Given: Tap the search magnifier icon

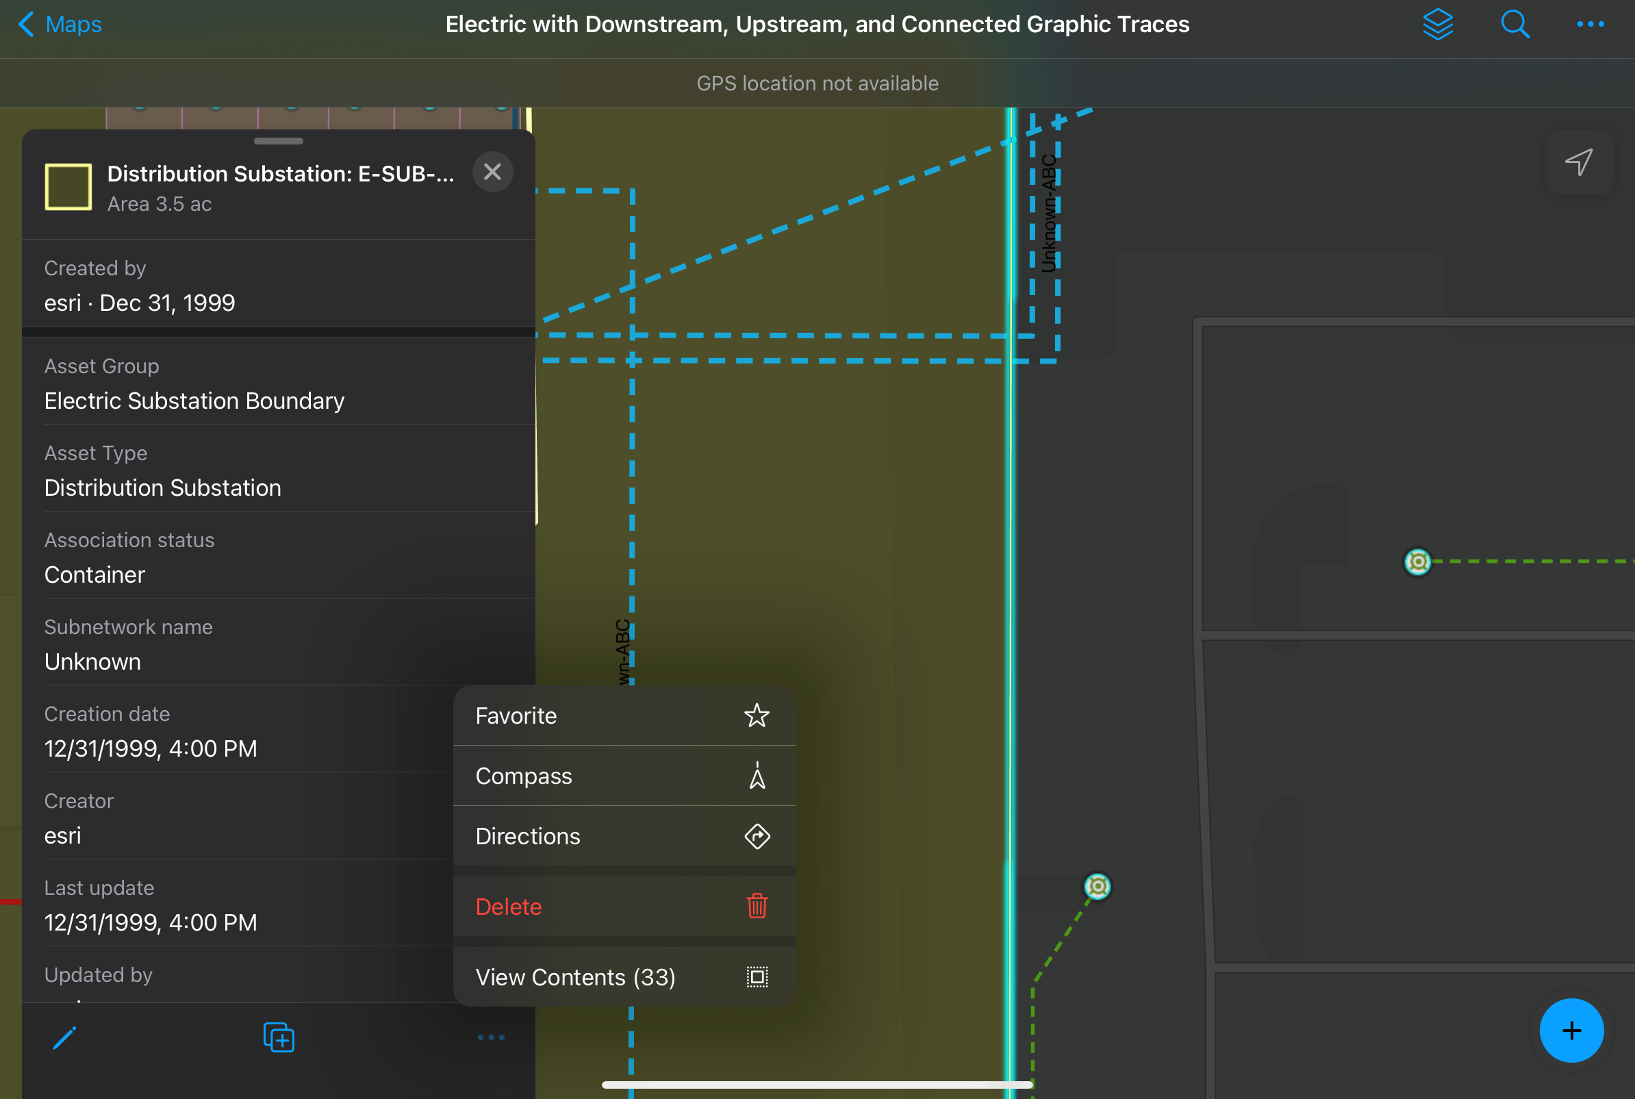Looking at the screenshot, I should coord(1514,25).
